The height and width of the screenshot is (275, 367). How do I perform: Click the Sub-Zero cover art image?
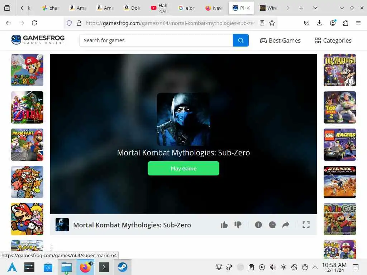coord(183,119)
